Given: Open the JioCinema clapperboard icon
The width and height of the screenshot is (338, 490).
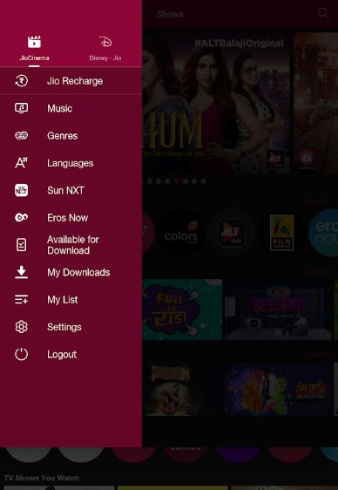Looking at the screenshot, I should [34, 42].
